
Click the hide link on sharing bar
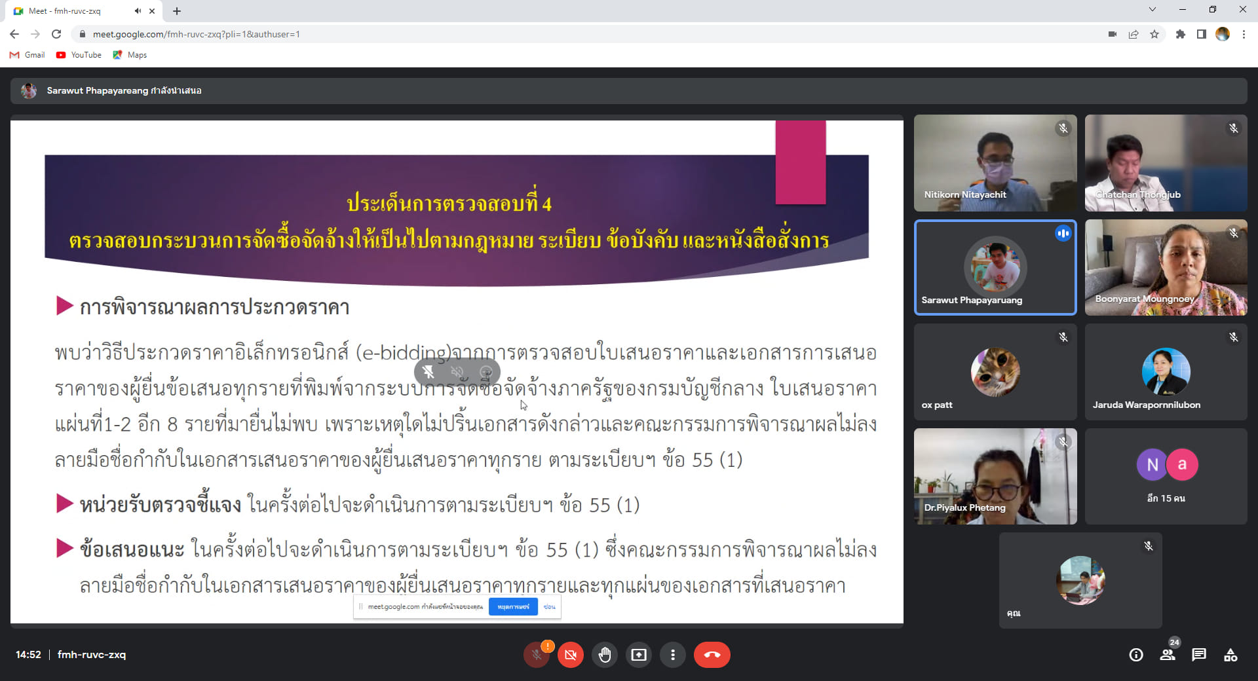[x=549, y=607]
